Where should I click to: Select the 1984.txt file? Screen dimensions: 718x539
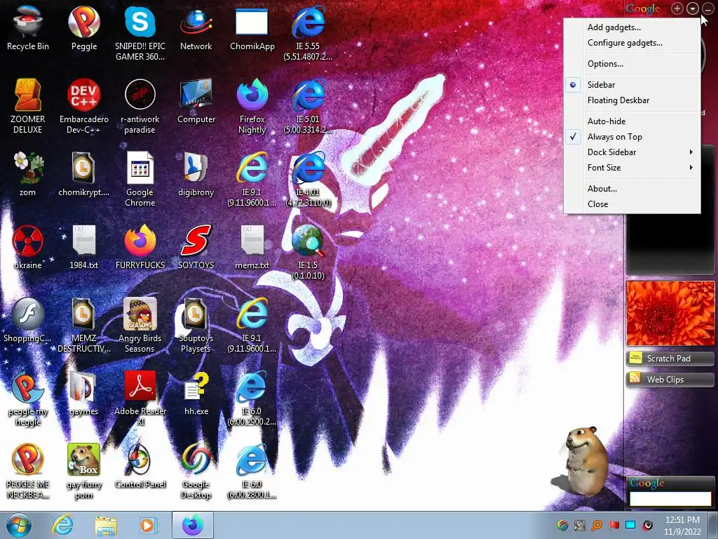[84, 246]
